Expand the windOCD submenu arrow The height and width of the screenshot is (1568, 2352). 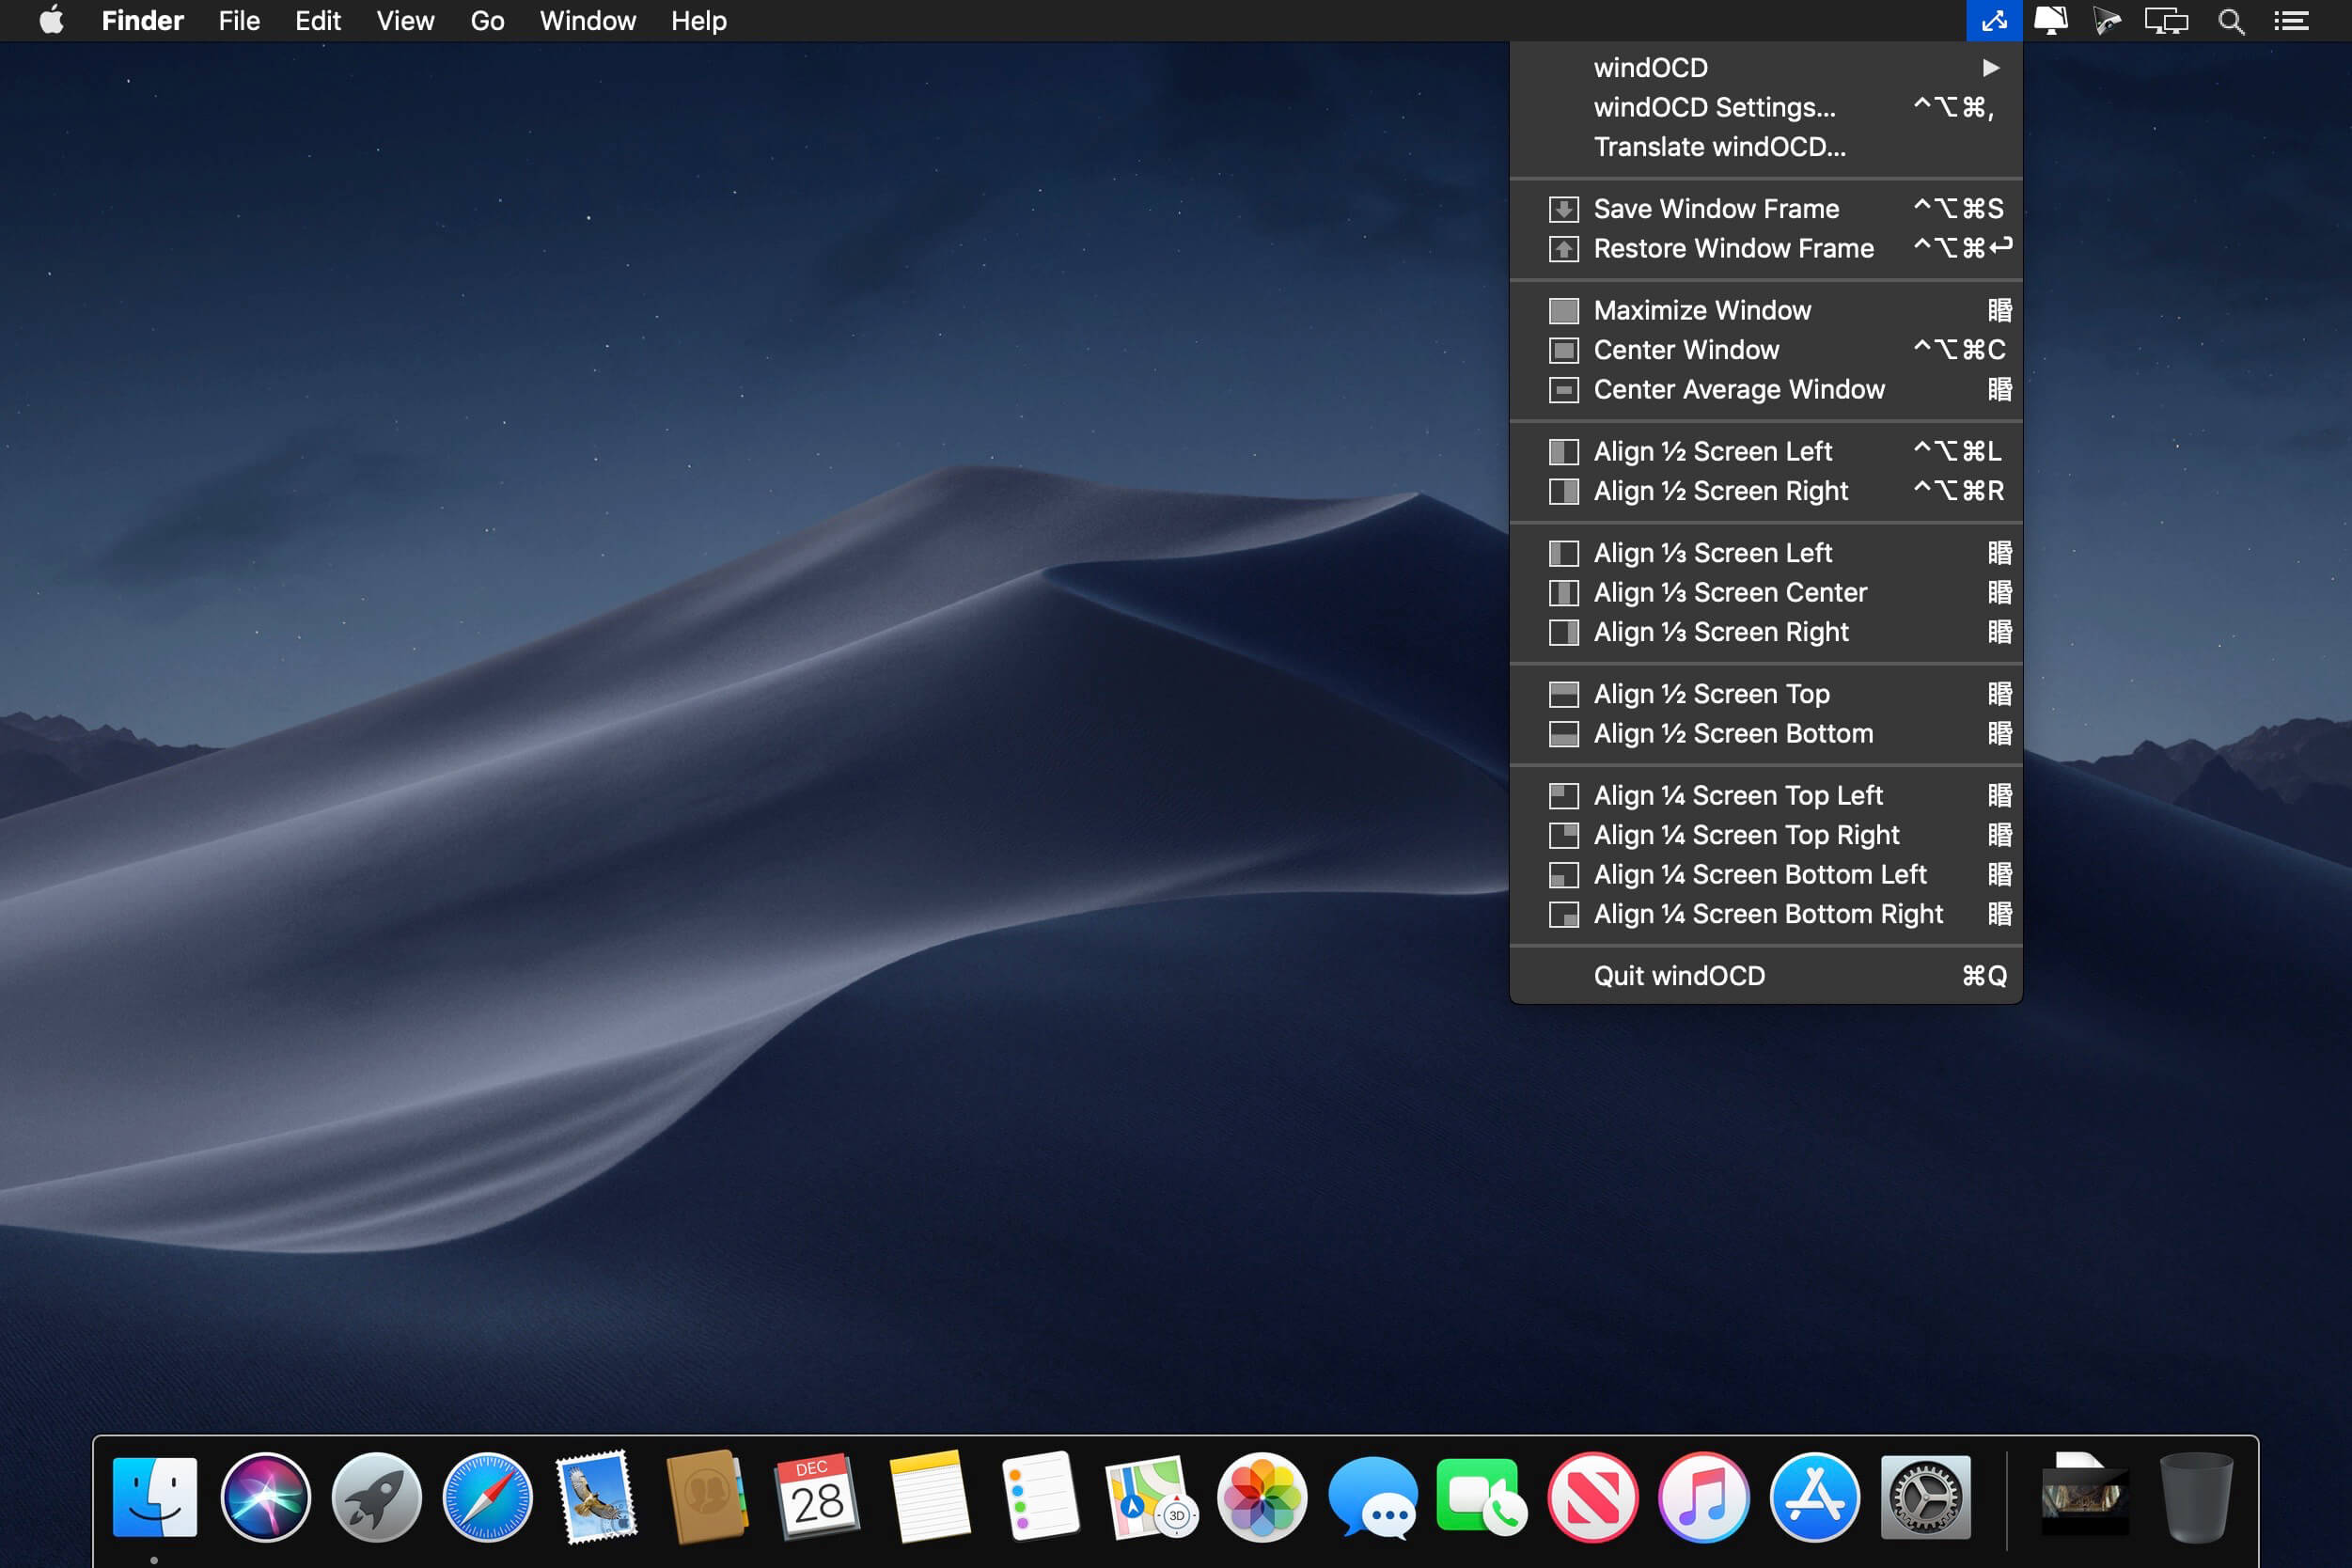[1990, 68]
